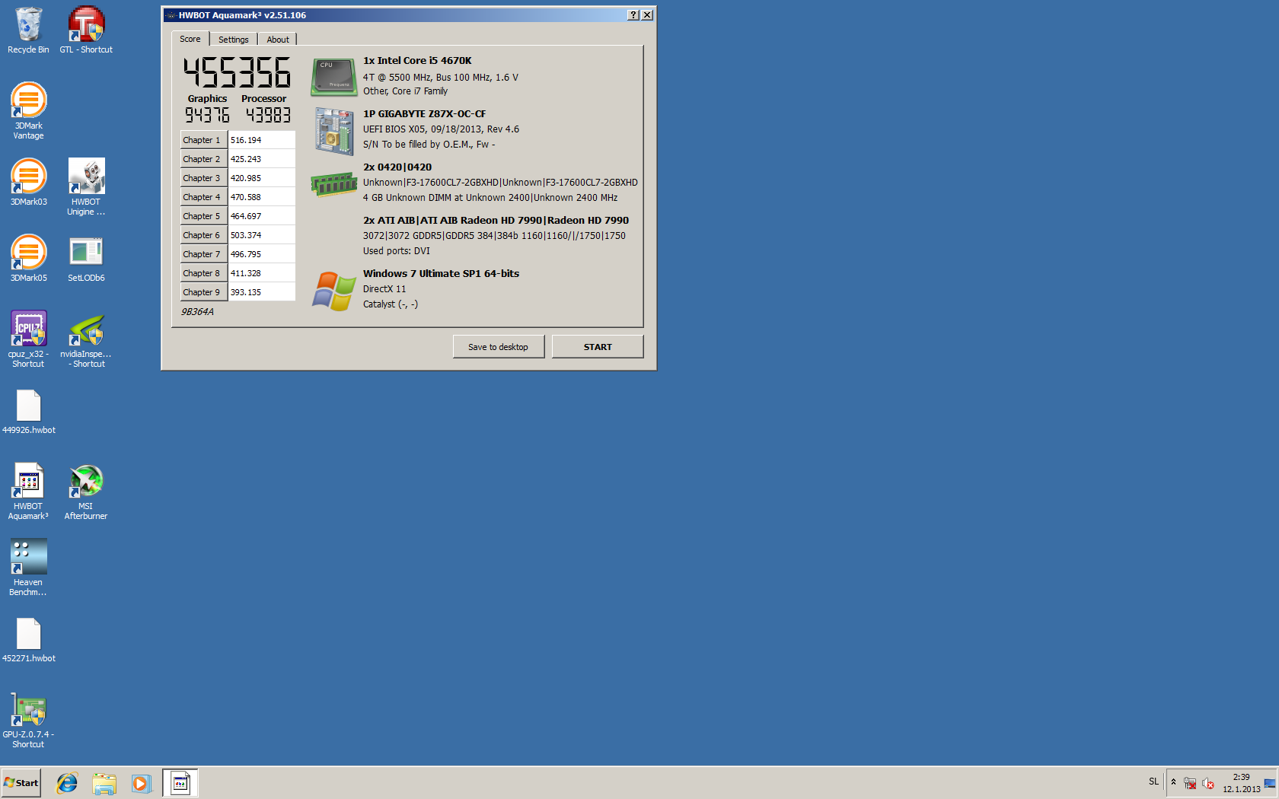Click the START benchmark button

598,346
